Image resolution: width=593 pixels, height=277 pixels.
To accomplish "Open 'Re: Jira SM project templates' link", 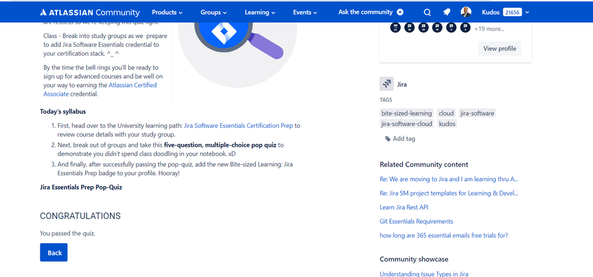I will pos(449,193).
